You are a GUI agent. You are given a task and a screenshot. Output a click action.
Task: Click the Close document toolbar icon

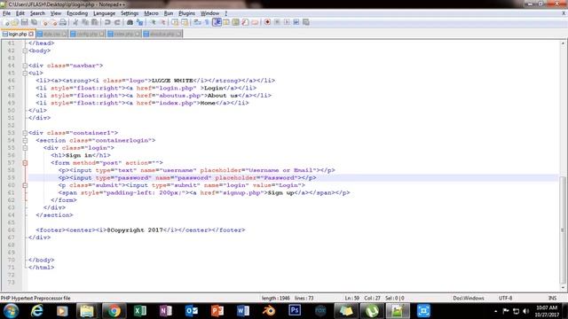(x=44, y=22)
